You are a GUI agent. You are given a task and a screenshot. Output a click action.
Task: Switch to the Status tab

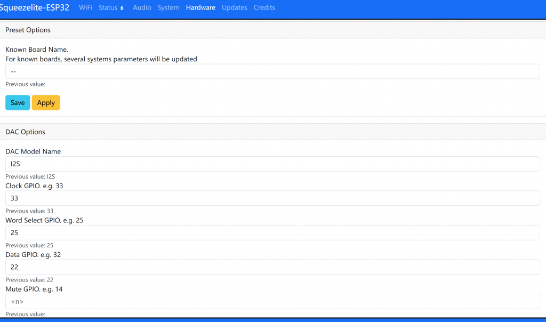[x=108, y=7]
